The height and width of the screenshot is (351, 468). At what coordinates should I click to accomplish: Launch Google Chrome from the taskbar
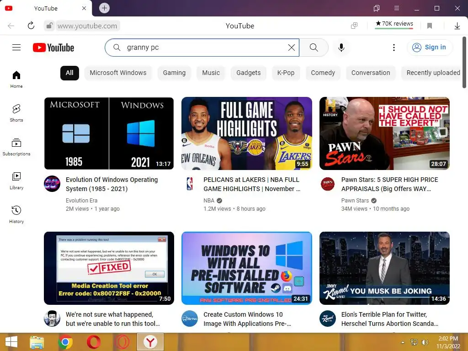pos(65,342)
